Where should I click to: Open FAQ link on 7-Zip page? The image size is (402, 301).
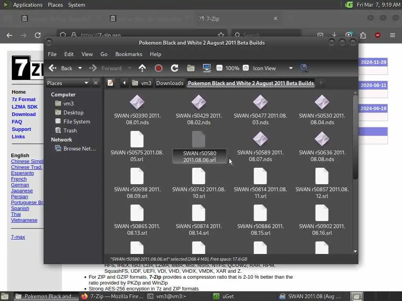[x=17, y=122]
